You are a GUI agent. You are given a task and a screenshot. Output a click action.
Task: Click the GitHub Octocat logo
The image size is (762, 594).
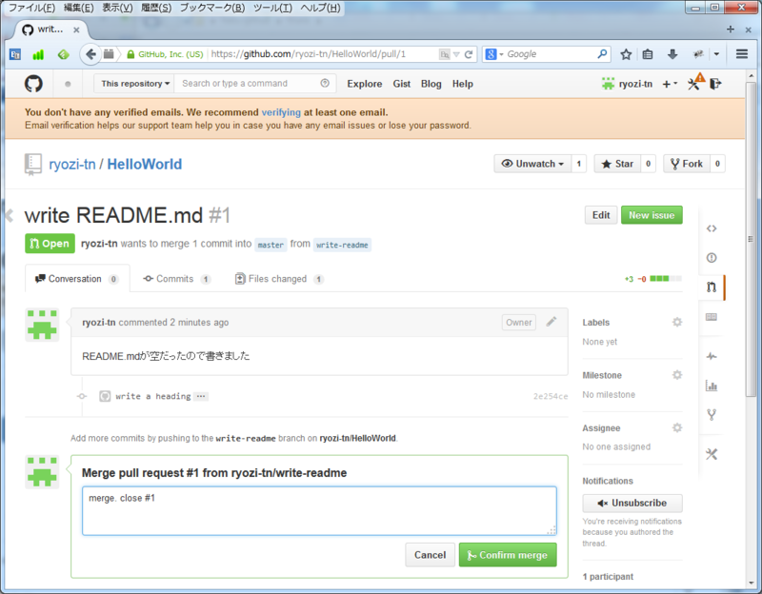tap(33, 84)
